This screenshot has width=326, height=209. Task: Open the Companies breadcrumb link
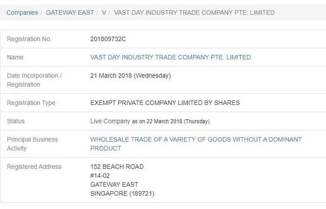pyautogui.click(x=22, y=13)
